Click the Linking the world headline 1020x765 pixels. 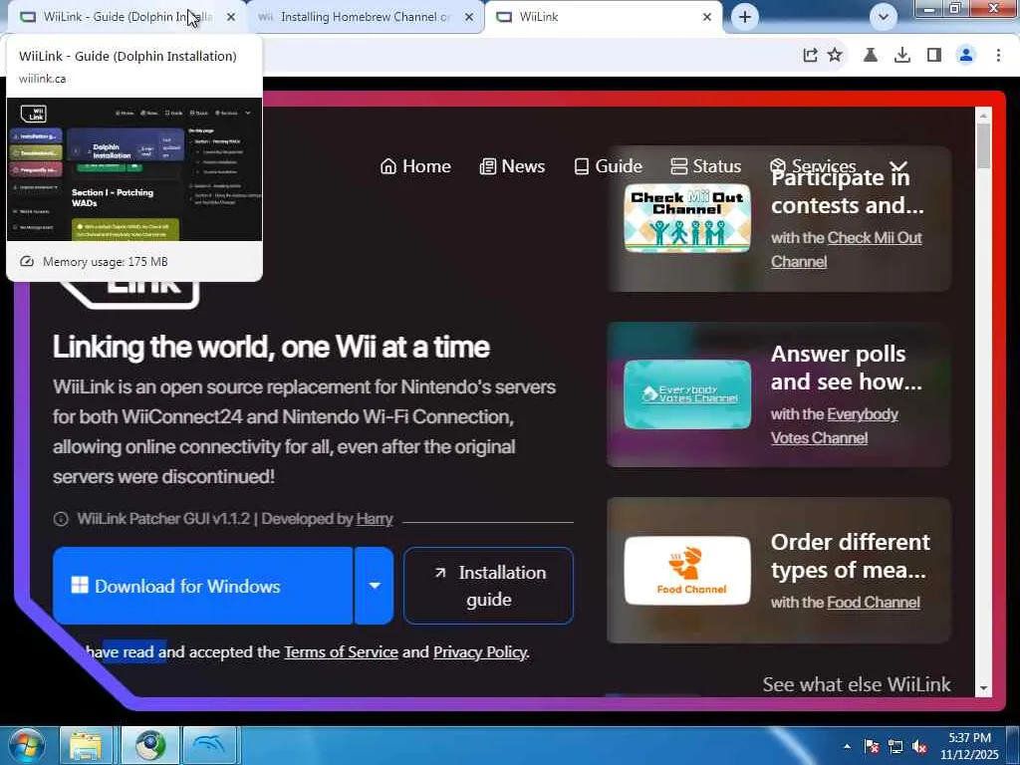[271, 347]
